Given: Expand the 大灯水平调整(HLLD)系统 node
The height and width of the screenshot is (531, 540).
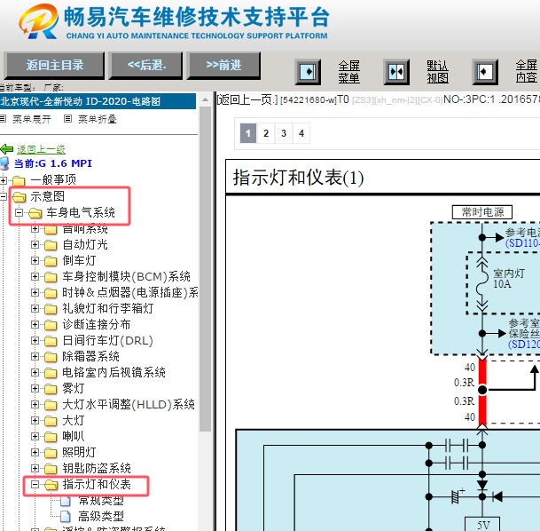Looking at the screenshot, I should coord(35,404).
